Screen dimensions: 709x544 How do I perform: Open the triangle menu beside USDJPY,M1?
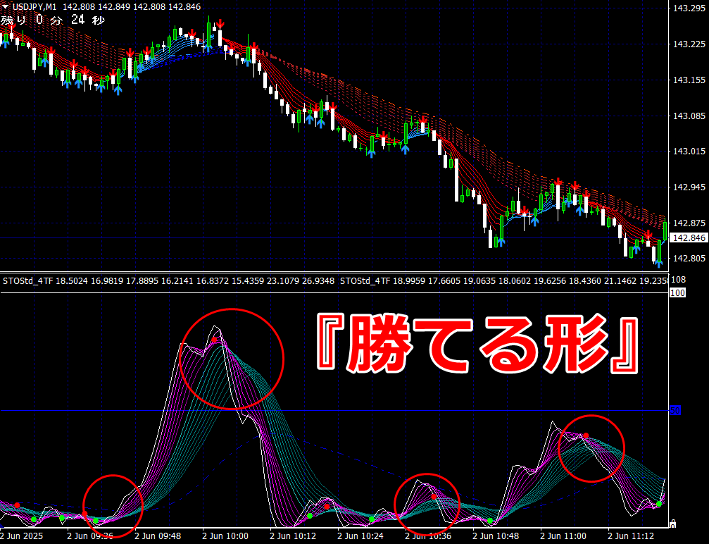(5, 6)
